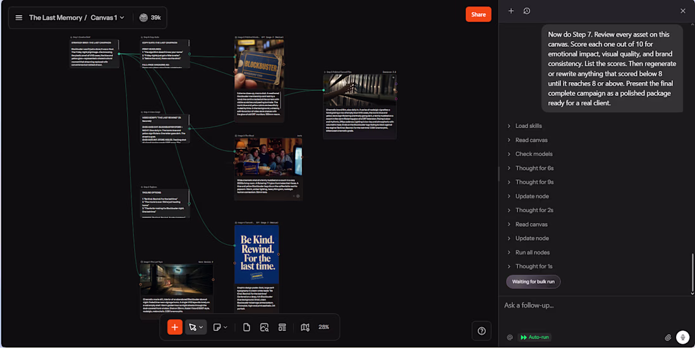Expand the Load skills step
Screen dimensions: 695x348
click(x=528, y=126)
